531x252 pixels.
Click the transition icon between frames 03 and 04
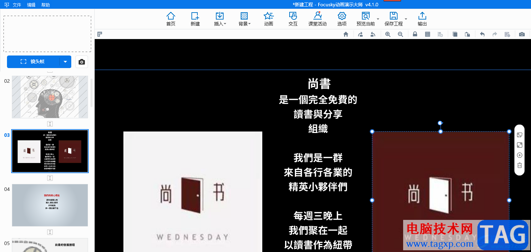[50, 178]
